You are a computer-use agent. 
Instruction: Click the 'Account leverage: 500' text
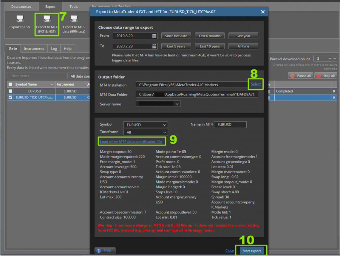tap(118, 167)
